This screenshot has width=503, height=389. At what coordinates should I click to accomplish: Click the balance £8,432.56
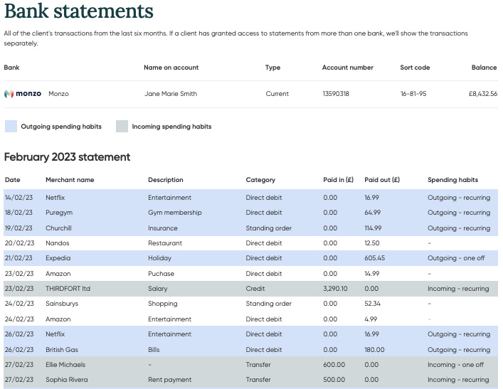[x=483, y=94]
